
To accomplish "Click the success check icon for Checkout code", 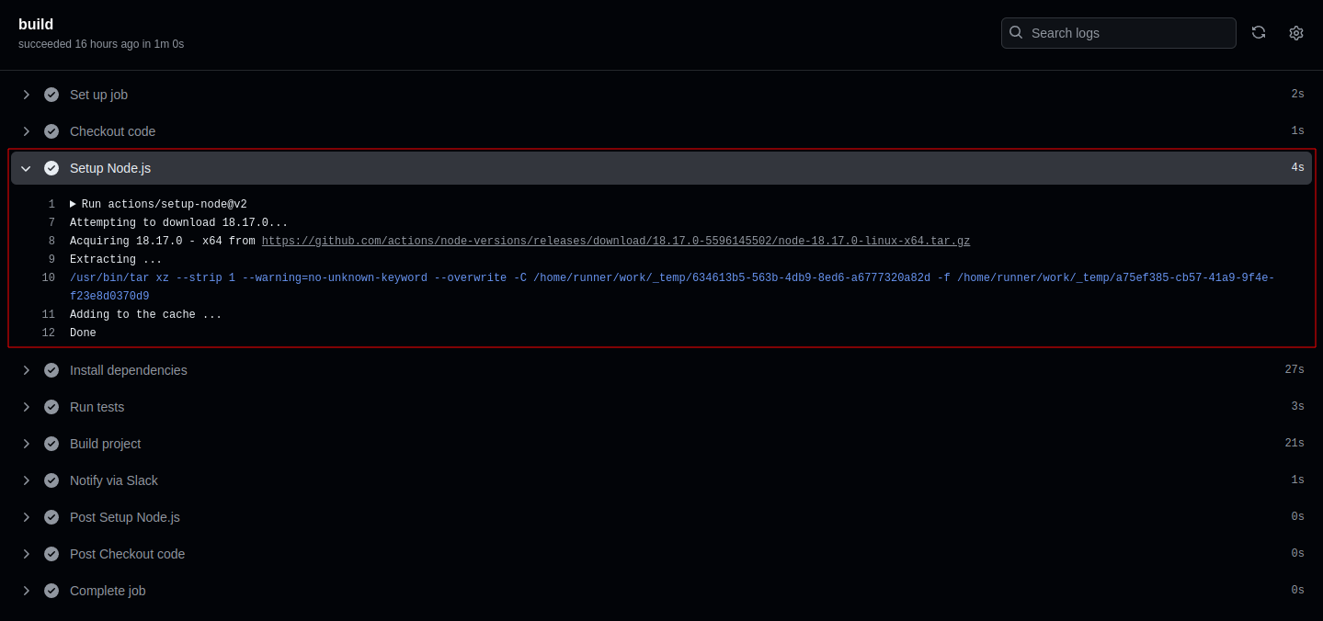I will click(51, 131).
